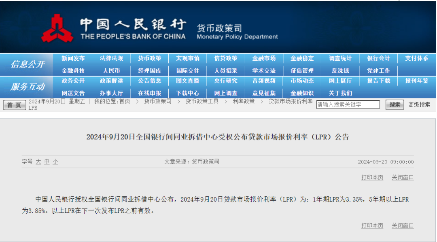The image size is (437, 242).
Task: Open 高级搜索 advanced search
Action: tap(419, 104)
